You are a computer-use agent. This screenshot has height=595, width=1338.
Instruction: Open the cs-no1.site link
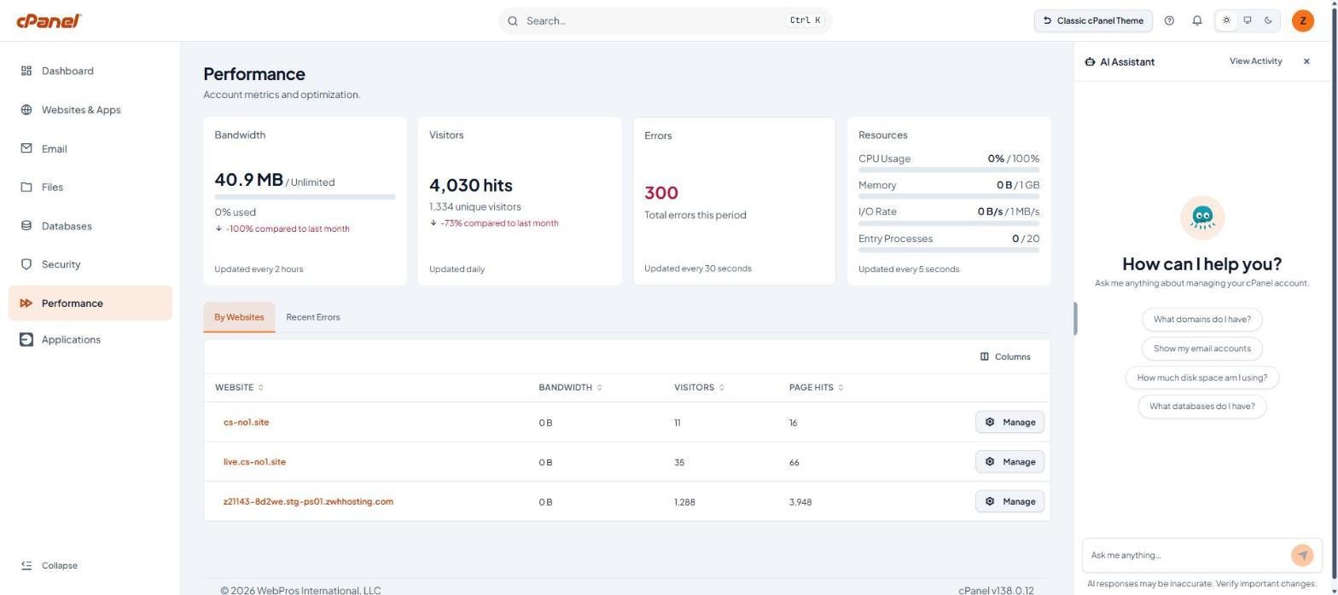(x=246, y=422)
